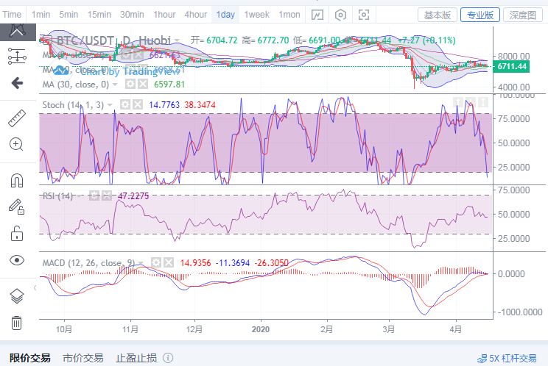This screenshot has width=548, height=366.
Task: Collapse left toolbar with small chevron
Action: [35, 287]
